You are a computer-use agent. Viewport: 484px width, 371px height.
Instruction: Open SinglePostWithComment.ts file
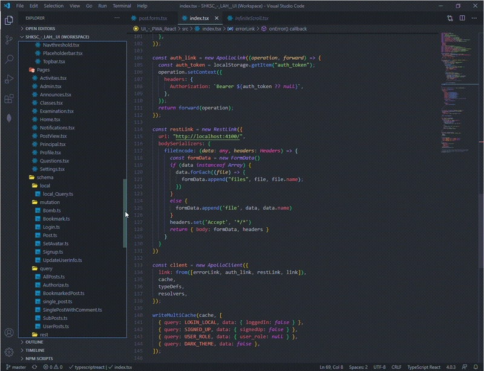[71, 310]
